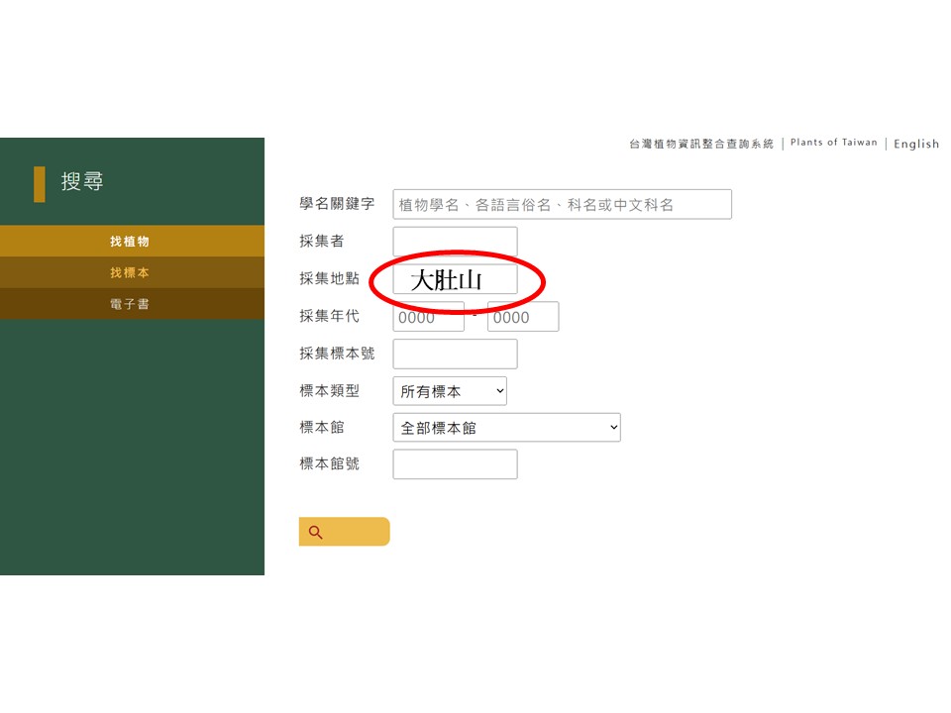
Task: Open the 找植物 sidebar item
Action: [x=130, y=242]
